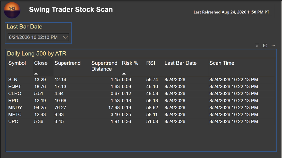Select the CLRO symbol cell
This screenshot has width=282, height=158.
pos(15,94)
